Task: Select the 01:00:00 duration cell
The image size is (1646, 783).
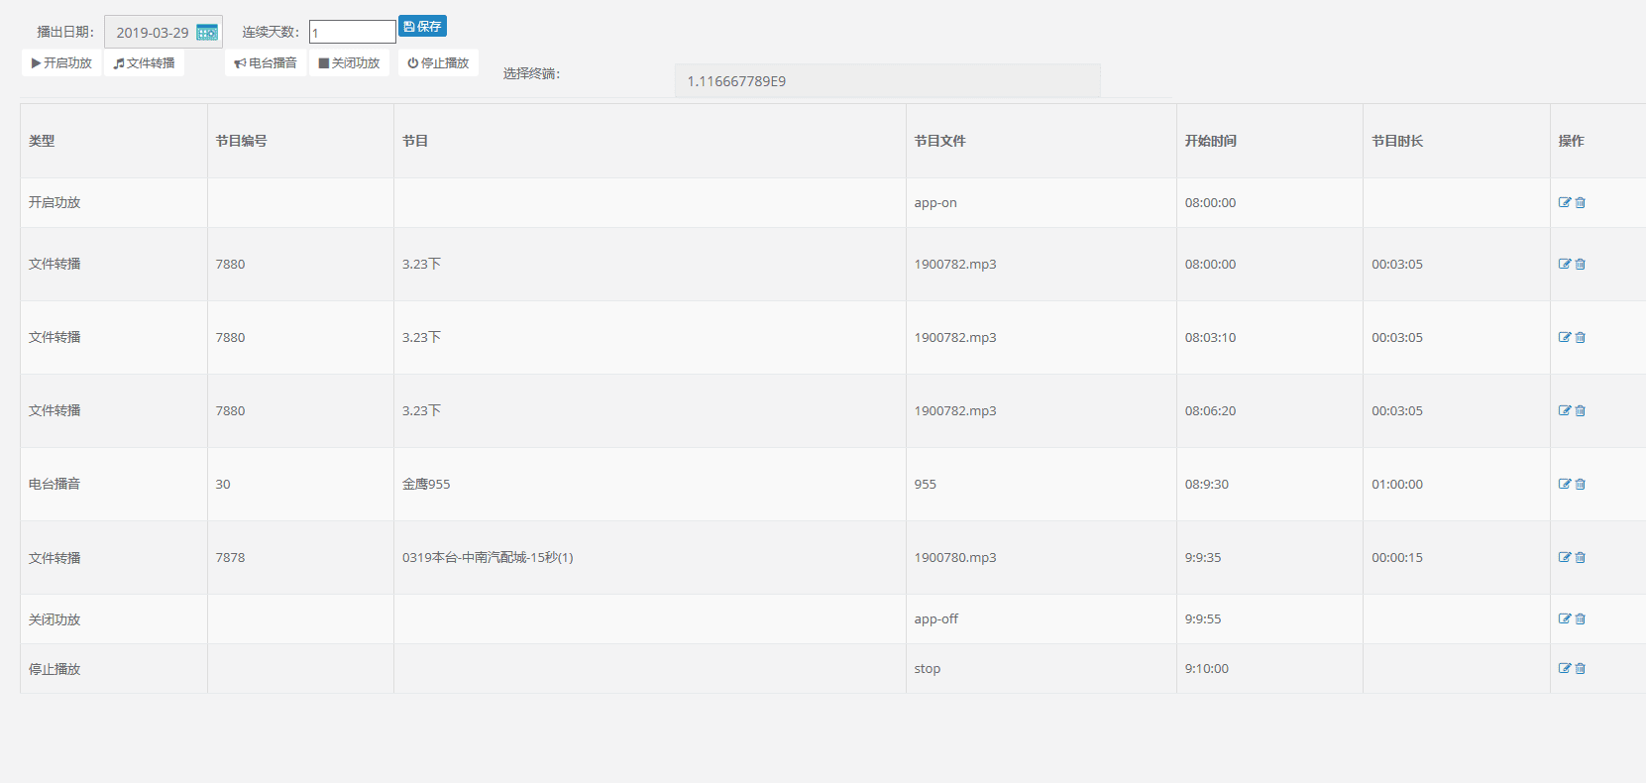Action: [1457, 484]
